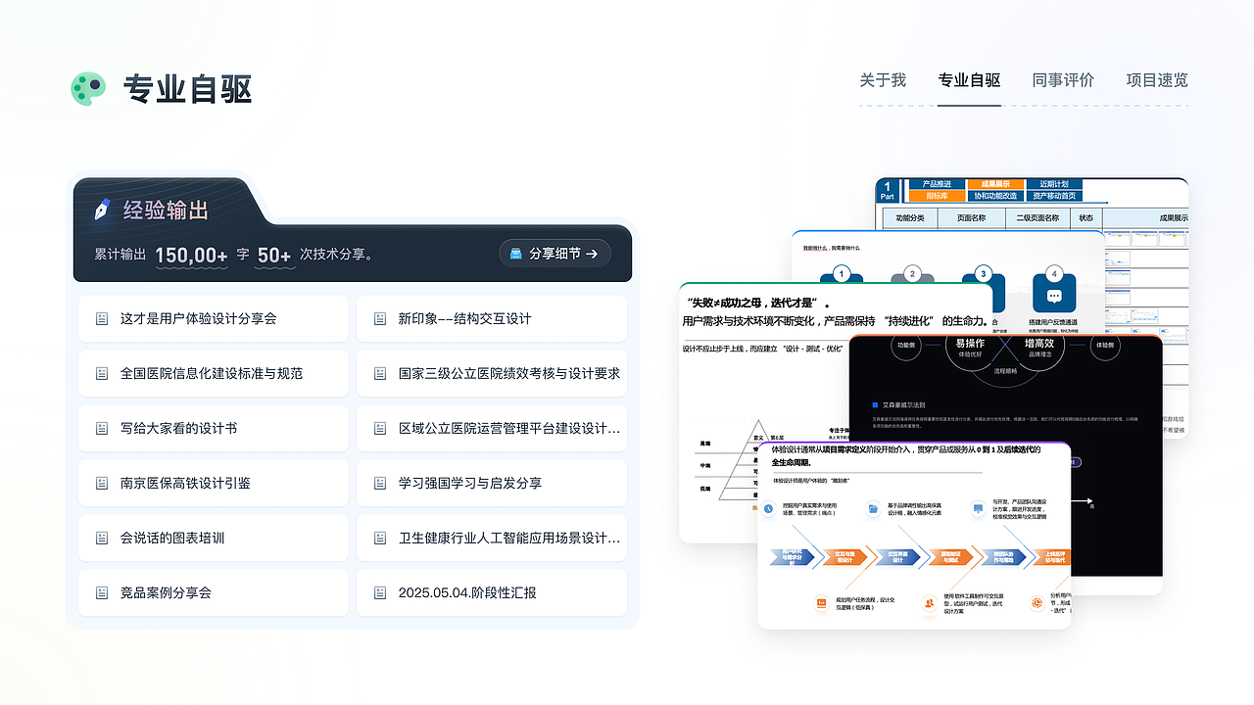1254x705 pixels.
Task: Click document icon of 卫生健康行业人工智能应用场景设计
Action: [x=379, y=539]
